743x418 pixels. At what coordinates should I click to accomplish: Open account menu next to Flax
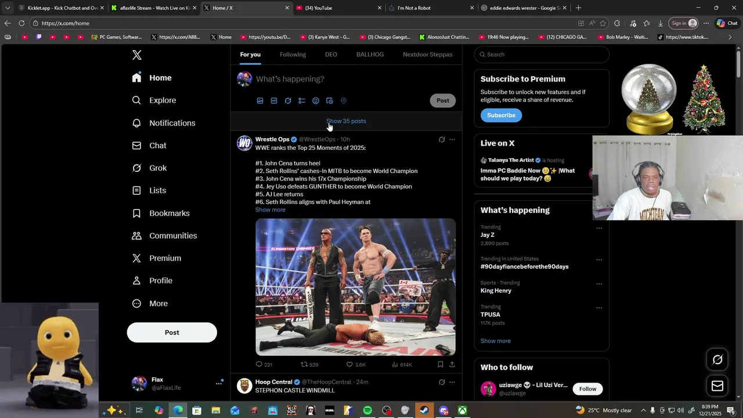point(219,383)
